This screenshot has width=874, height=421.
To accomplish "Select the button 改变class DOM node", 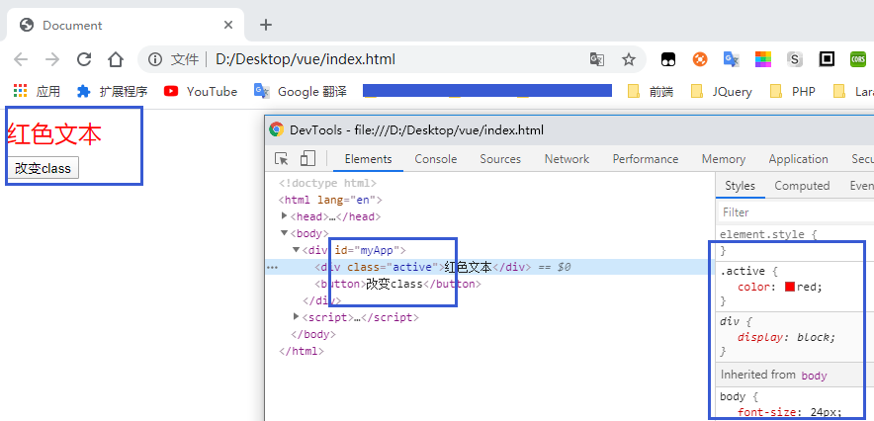I will click(x=397, y=284).
